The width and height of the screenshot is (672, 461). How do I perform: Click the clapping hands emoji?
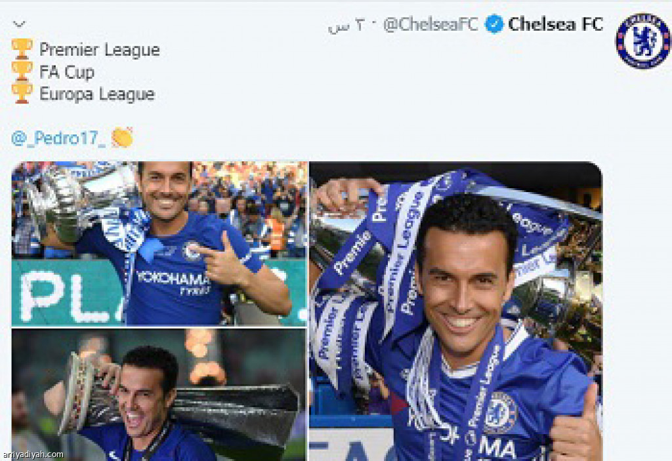click(122, 137)
